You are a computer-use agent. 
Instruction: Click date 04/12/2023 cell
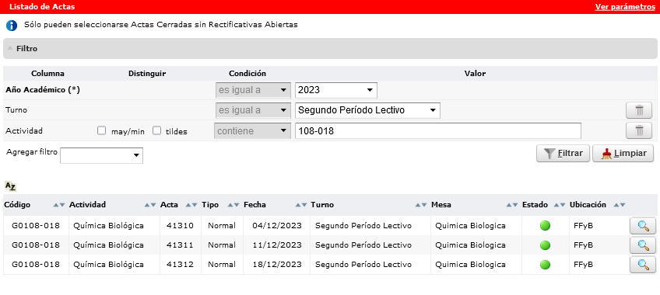[x=277, y=226]
